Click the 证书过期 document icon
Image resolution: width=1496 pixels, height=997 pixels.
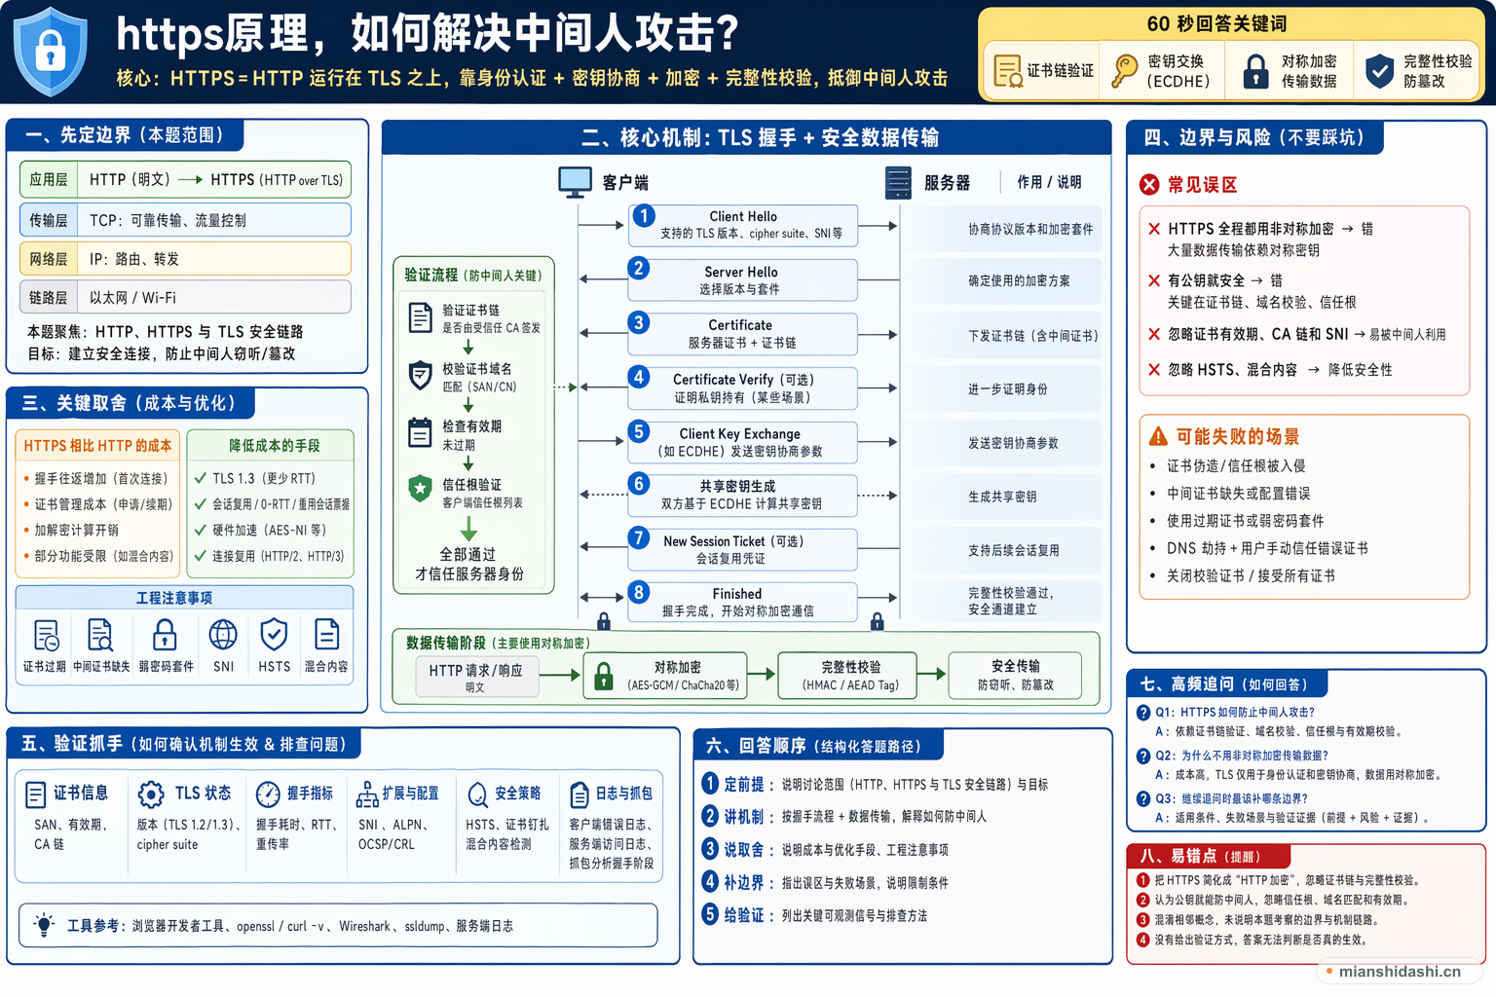[46, 635]
